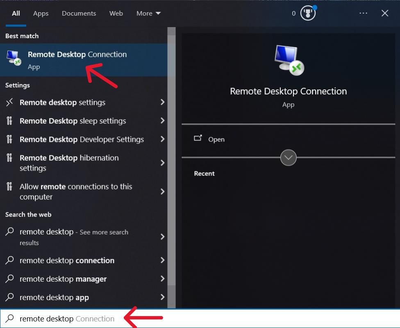Click the Remote Desktop sleep settings icon
The height and width of the screenshot is (328, 400).
pyautogui.click(x=9, y=121)
